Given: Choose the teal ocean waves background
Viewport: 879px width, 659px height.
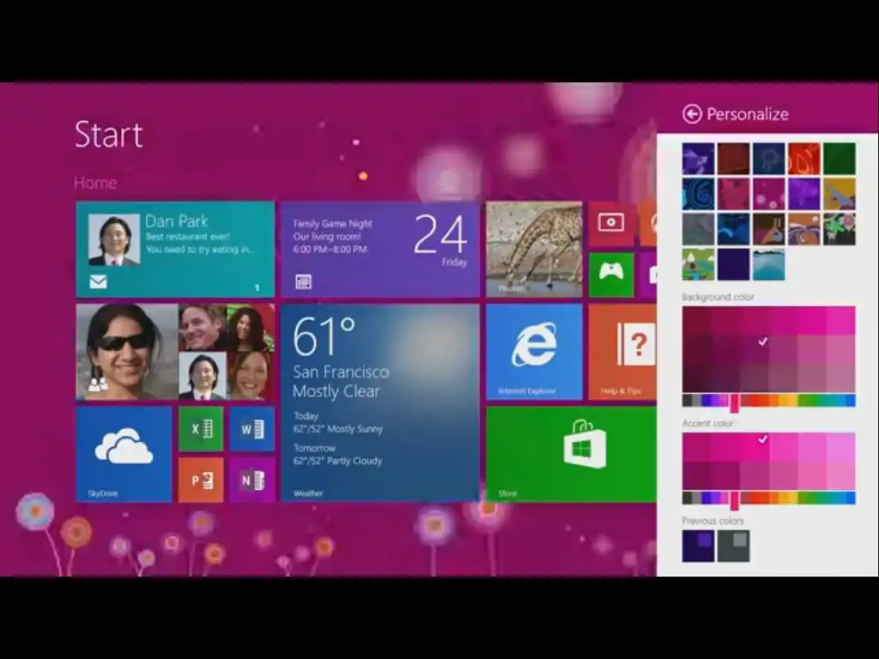Looking at the screenshot, I should (768, 264).
